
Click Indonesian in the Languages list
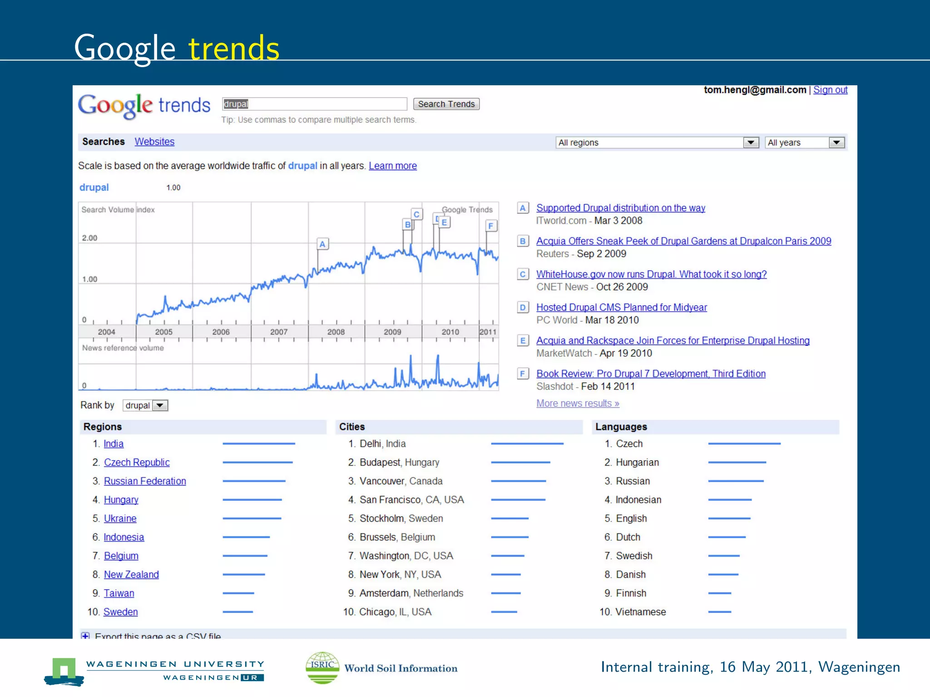pos(638,500)
